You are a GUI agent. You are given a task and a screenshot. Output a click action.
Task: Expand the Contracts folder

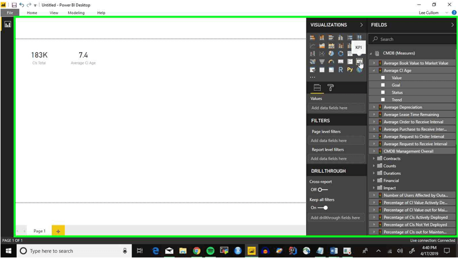[x=374, y=159]
